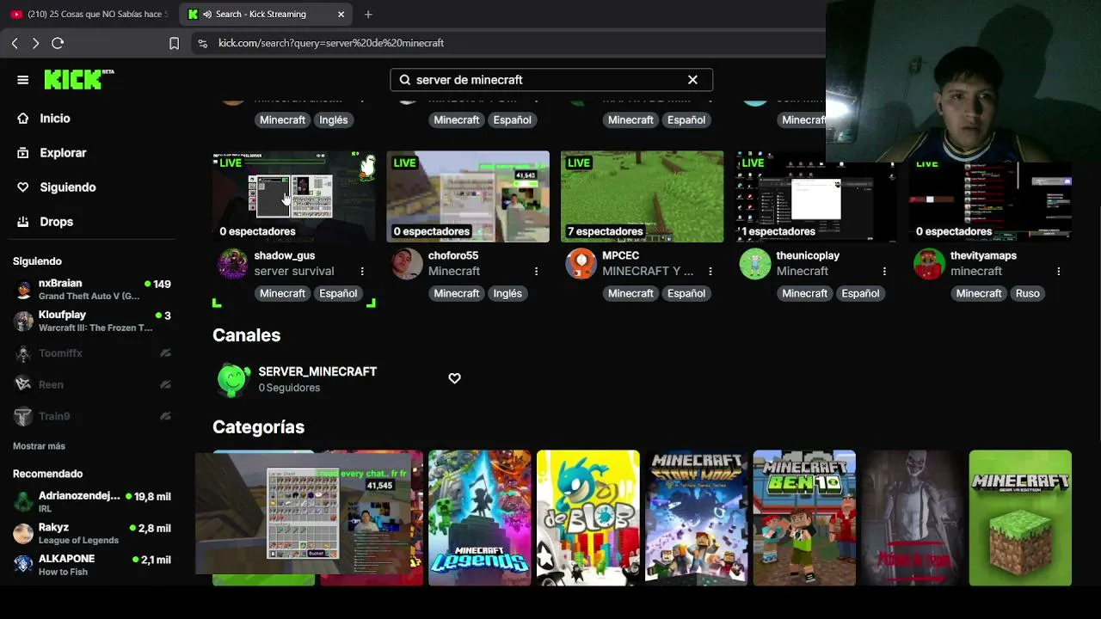Open shadow_gus profile avatar
Screen dimensions: 1101x619
[x=233, y=264]
